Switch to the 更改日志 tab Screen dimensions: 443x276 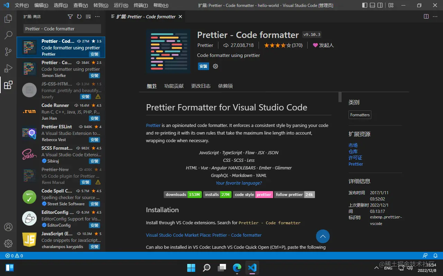coord(201,86)
